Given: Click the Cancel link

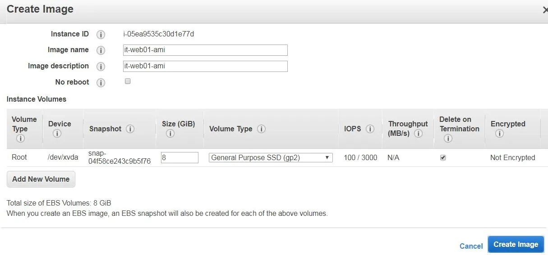Looking at the screenshot, I should (x=471, y=246).
